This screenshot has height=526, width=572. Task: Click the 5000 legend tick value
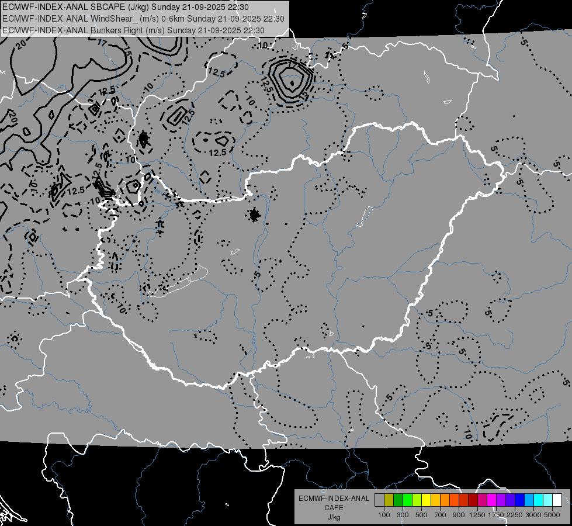[x=552, y=515]
